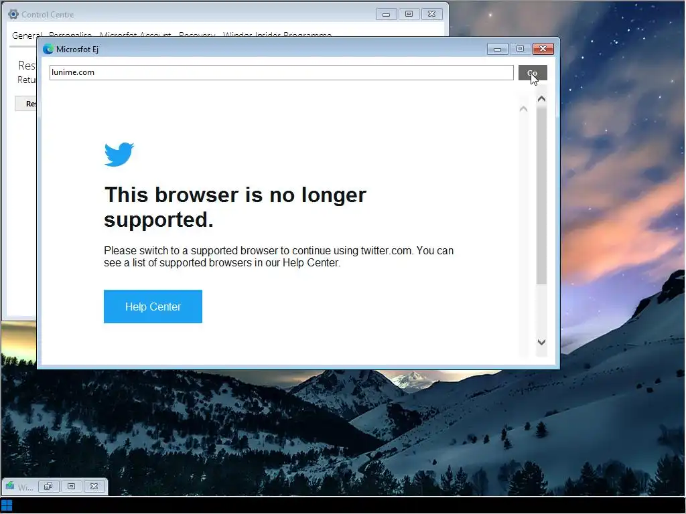Click the Go button next to address bar
The height and width of the screenshot is (514, 686).
(x=533, y=72)
